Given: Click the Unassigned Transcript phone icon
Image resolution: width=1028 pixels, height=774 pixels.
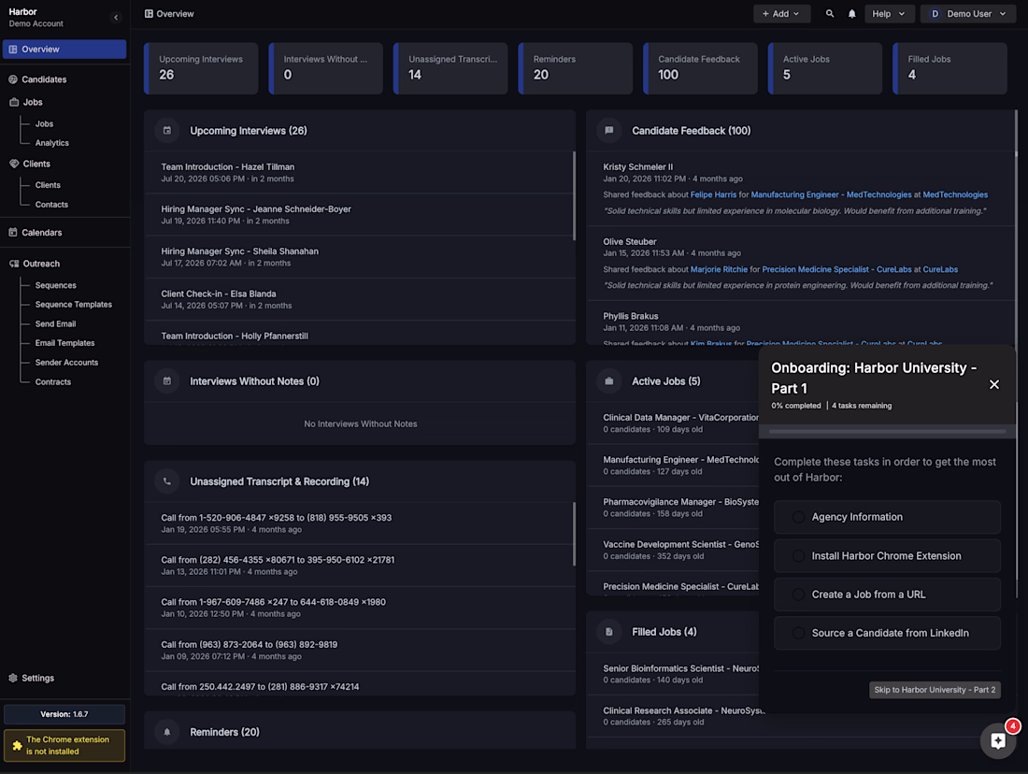Looking at the screenshot, I should 167,481.
